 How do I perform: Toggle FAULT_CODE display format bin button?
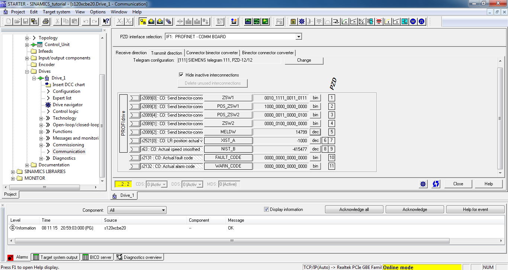coord(315,157)
